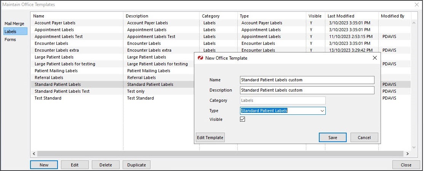This screenshot has height=171, width=424.
Task: Select the Encounter Labels row name
Action: tap(51, 43)
